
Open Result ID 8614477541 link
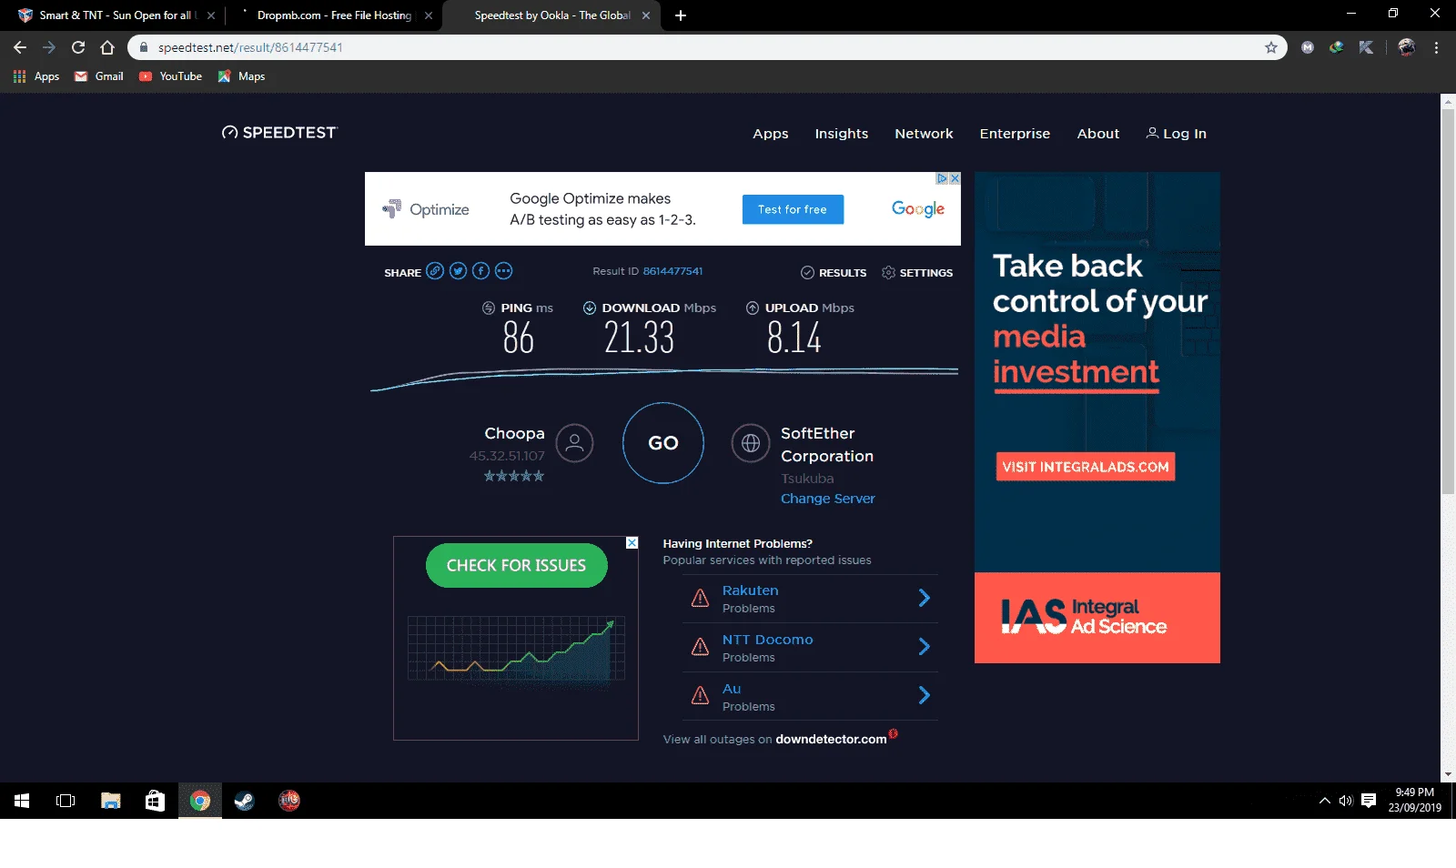point(672,271)
